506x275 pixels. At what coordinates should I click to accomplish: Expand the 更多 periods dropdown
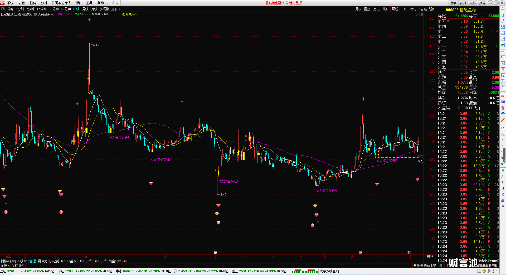116,9
